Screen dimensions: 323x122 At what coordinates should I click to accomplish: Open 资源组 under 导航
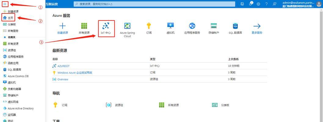[114, 105]
